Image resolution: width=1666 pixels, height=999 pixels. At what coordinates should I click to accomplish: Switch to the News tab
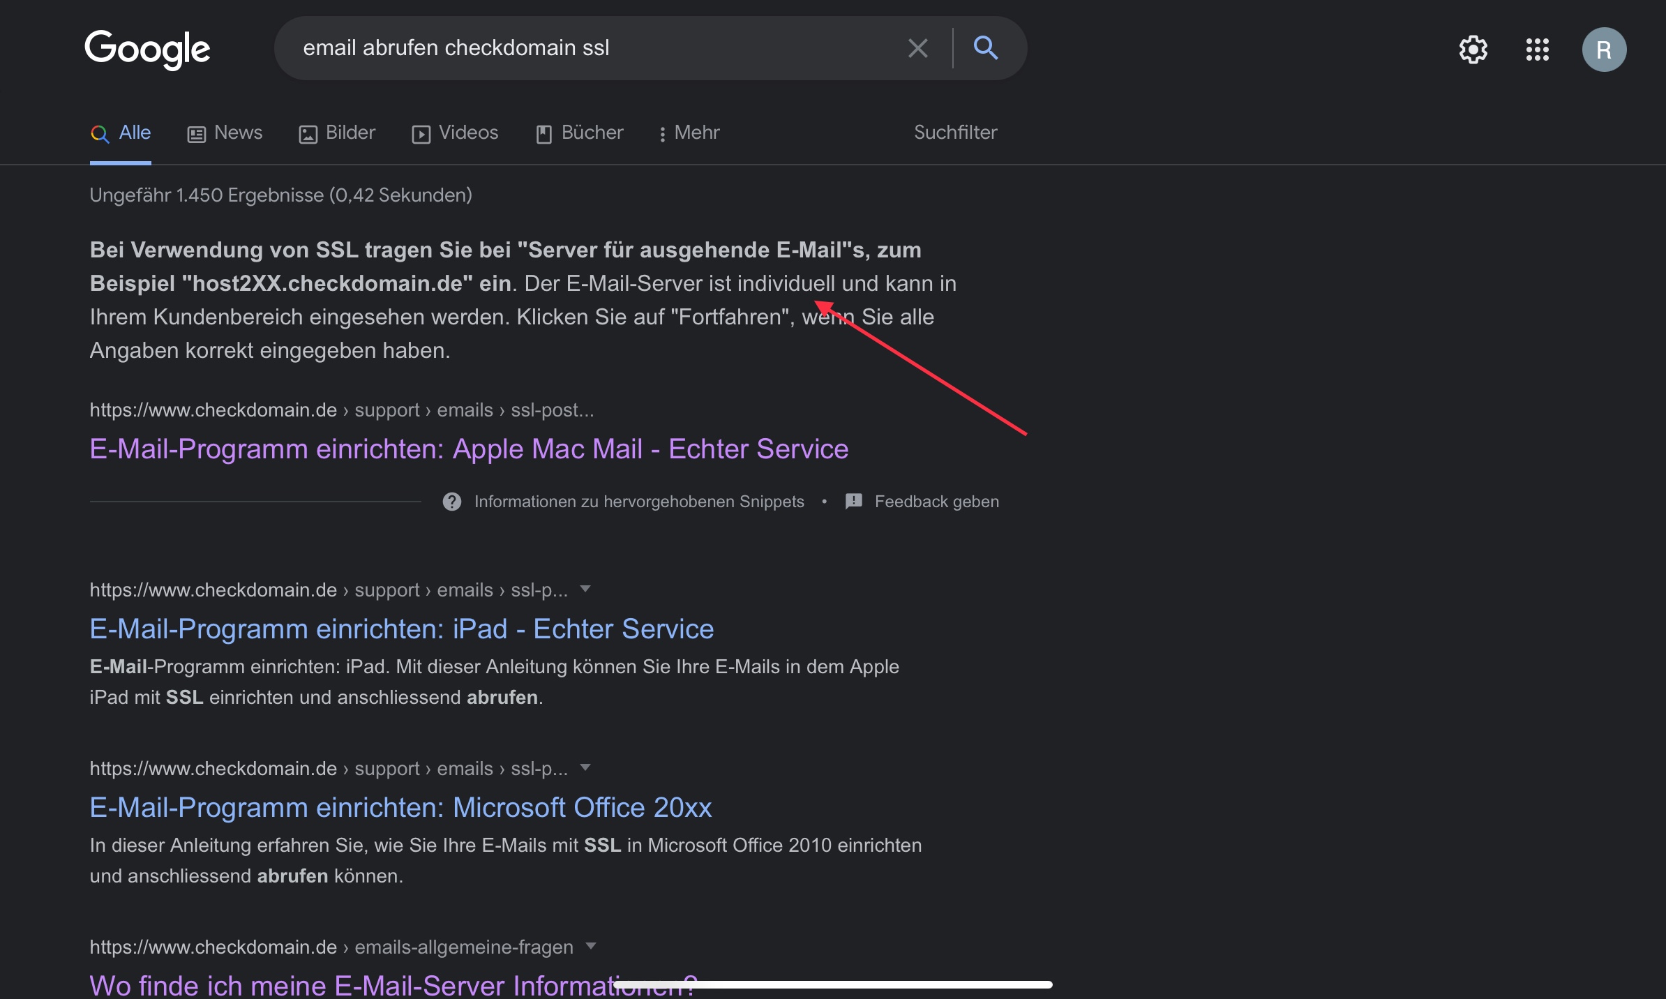[x=225, y=133]
